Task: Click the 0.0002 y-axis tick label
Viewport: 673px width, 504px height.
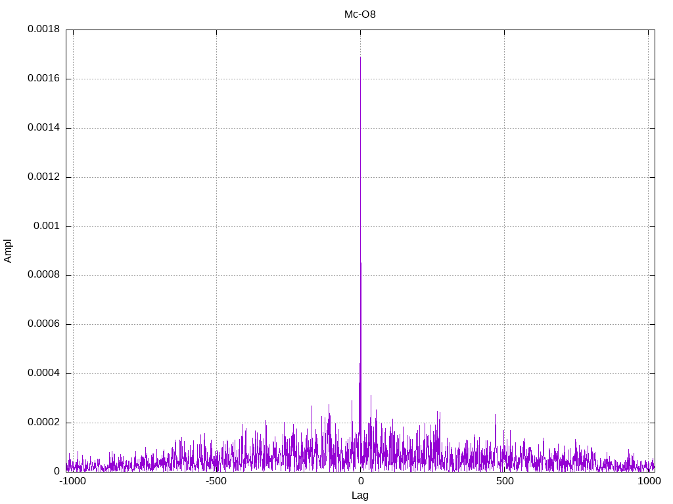Action: [x=43, y=423]
